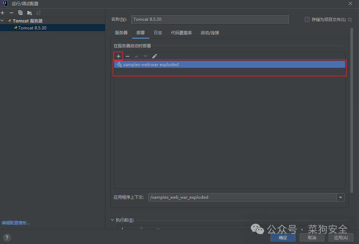Open help with the question mark button
This screenshot has height=244, width=359.
coord(7,237)
